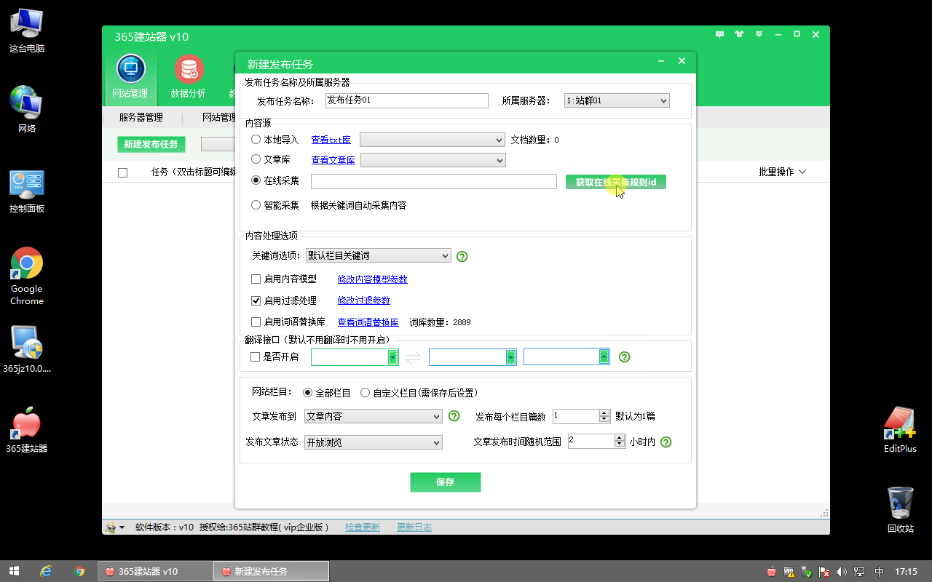The height and width of the screenshot is (582, 932).
Task: Select the 智能采集 radio button
Action: click(256, 205)
